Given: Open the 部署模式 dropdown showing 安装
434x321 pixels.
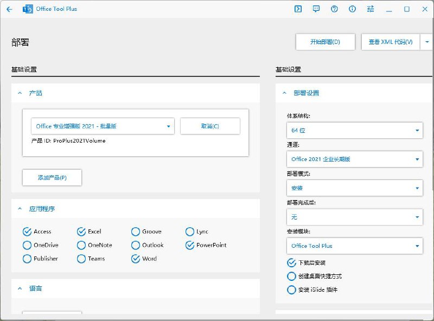Looking at the screenshot, I should (355, 188).
